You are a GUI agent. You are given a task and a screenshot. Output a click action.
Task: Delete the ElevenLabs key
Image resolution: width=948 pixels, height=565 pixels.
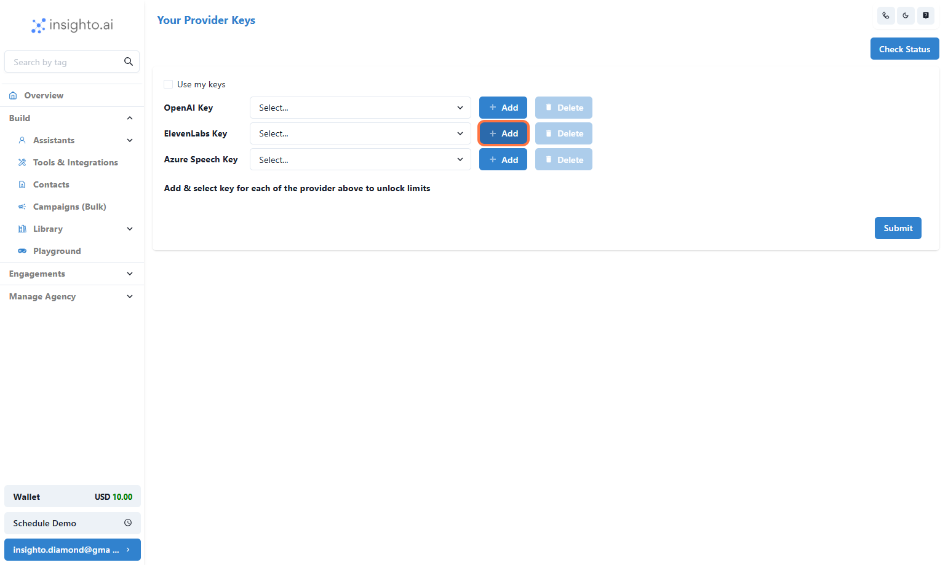pyautogui.click(x=564, y=133)
